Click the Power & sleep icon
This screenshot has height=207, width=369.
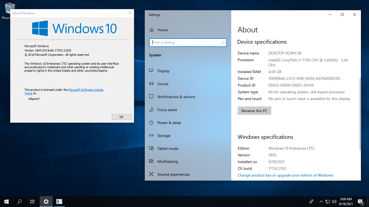[151, 123]
